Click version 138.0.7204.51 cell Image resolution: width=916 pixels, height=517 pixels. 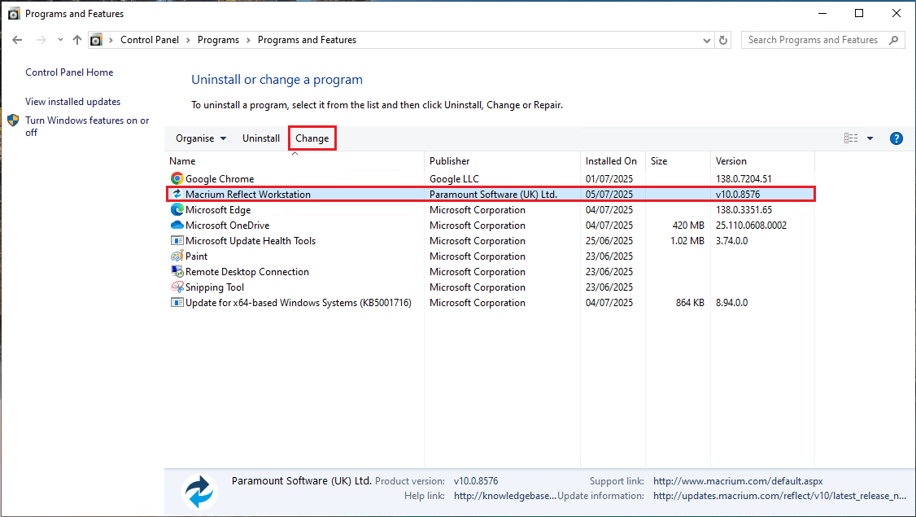coord(744,179)
